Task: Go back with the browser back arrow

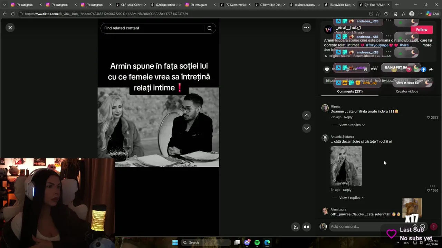Action: (x=4, y=14)
